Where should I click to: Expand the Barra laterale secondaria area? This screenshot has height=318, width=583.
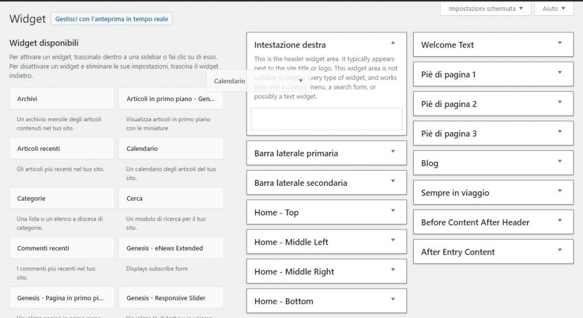tap(393, 181)
